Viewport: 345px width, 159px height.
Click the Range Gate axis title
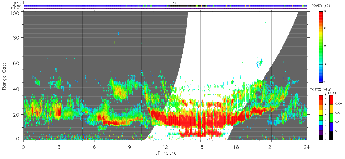[4, 76]
